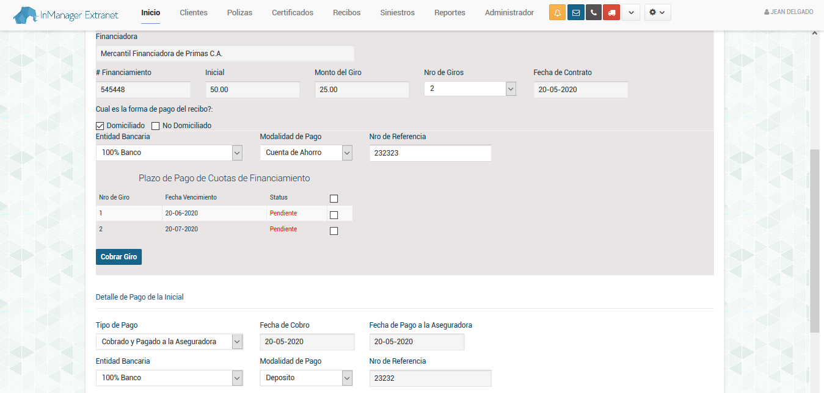The height and width of the screenshot is (393, 824).
Task: Click the Nro de Referencia field showing 232323
Action: (430, 153)
